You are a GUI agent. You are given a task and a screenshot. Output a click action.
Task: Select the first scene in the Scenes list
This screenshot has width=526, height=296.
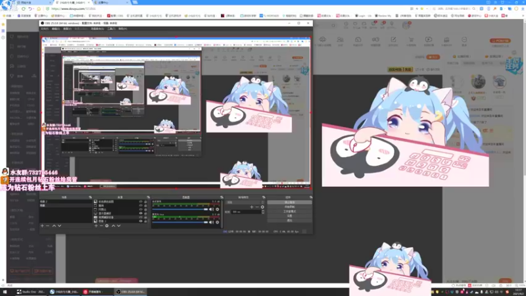point(65,202)
